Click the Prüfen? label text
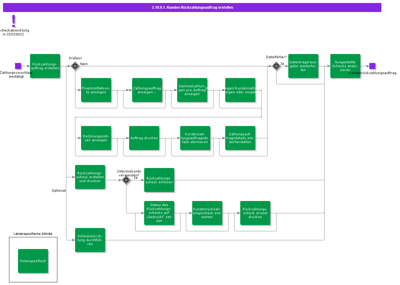The image size is (400, 285). pyautogui.click(x=75, y=58)
